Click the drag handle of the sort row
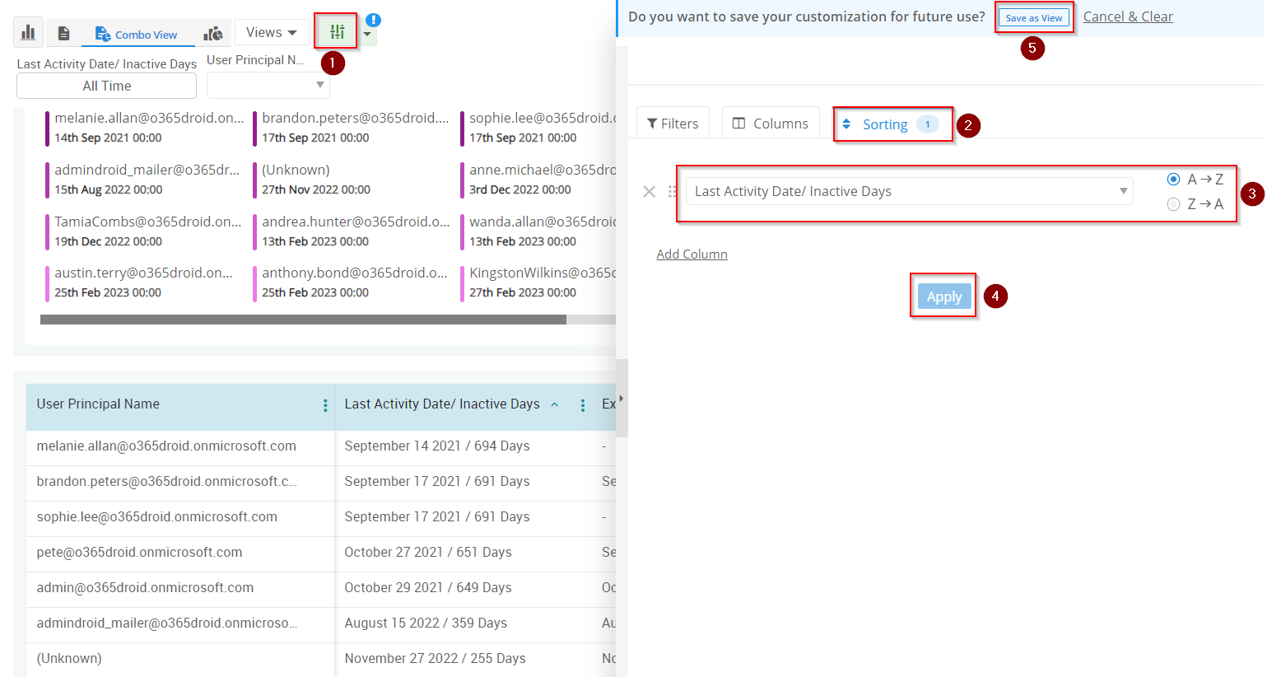This screenshot has height=677, width=1267. tap(673, 191)
